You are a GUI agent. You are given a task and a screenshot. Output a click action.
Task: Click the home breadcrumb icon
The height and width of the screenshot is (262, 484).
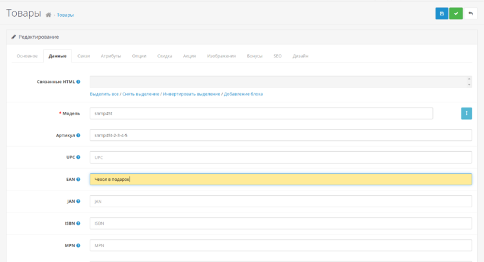tap(48, 15)
